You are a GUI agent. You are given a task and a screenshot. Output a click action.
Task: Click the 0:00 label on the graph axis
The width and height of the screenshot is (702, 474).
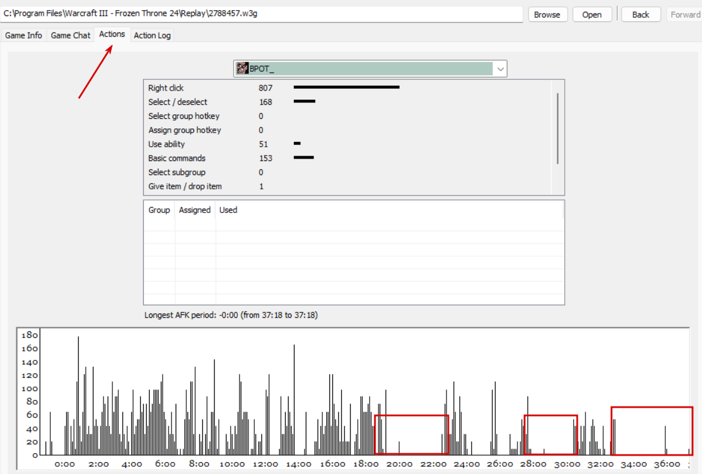click(64, 464)
